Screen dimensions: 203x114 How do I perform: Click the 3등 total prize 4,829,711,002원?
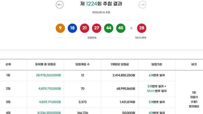[50, 102]
